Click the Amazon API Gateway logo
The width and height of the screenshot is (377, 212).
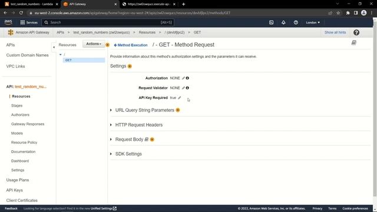11,32
